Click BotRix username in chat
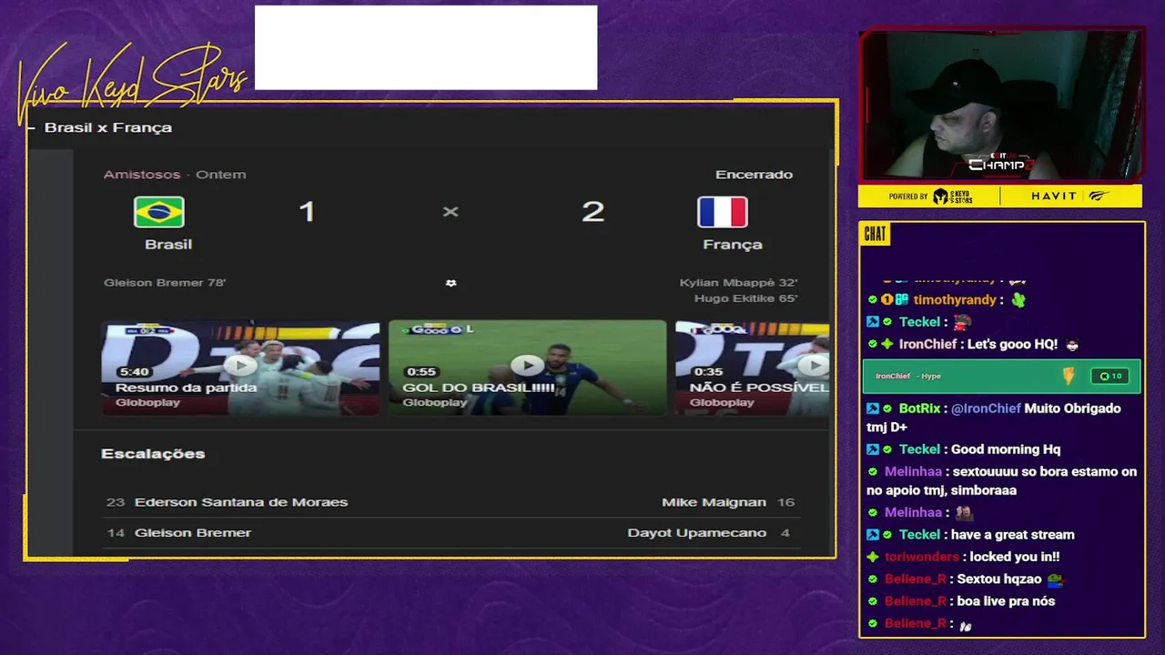Screen dimensions: 1165x655 pos(919,408)
